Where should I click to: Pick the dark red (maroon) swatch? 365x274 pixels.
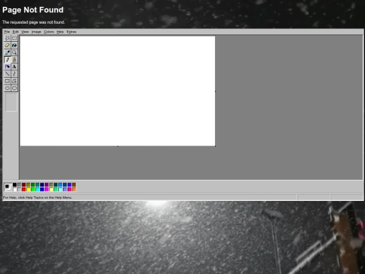pos(24,185)
